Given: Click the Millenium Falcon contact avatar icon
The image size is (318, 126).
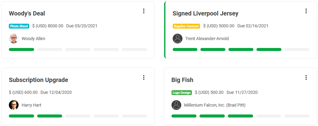Looking at the screenshot, I should point(176,105).
